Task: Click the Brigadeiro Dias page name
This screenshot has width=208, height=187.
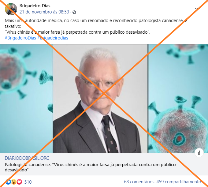Action: pyautogui.click(x=35, y=6)
